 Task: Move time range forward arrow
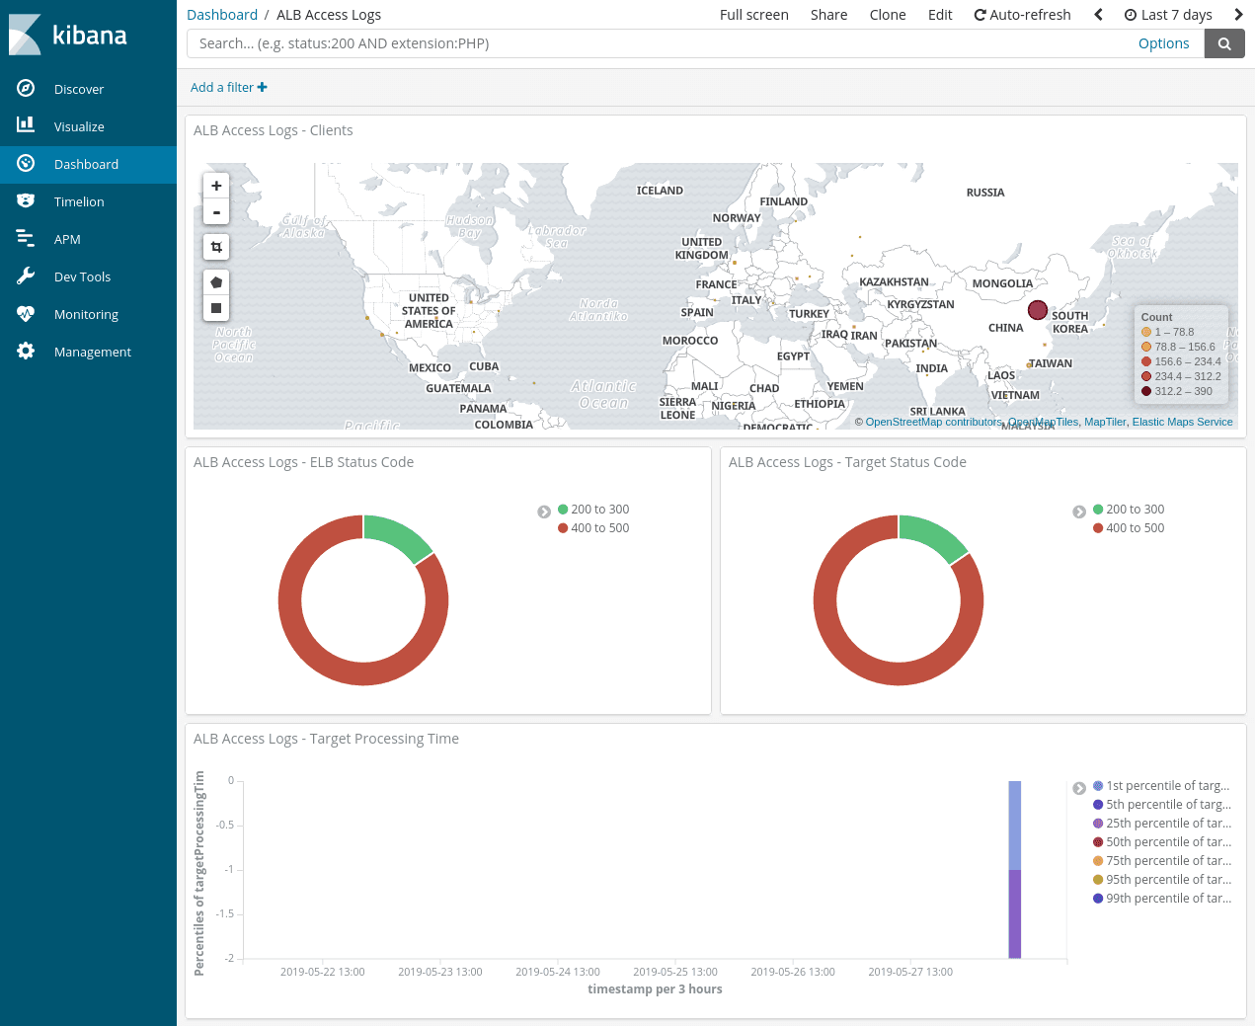(1238, 15)
